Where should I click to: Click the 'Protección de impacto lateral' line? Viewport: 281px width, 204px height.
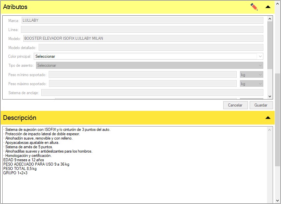tap(42, 134)
